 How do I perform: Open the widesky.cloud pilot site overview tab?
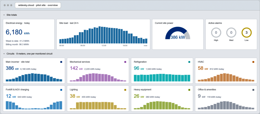(x=38, y=5)
